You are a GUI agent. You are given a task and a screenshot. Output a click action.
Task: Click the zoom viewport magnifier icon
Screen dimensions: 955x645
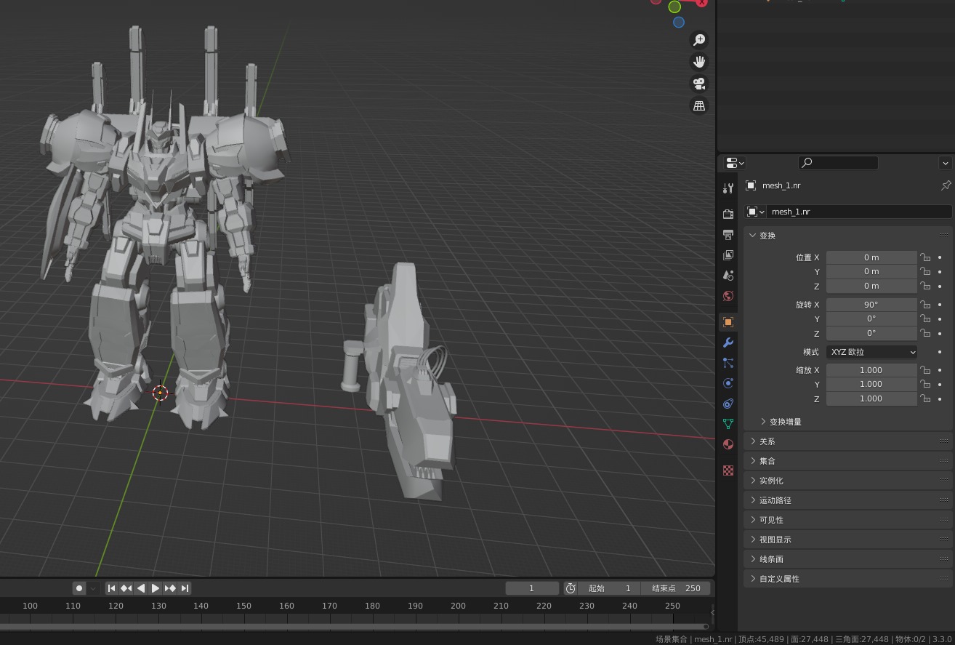tap(698, 40)
